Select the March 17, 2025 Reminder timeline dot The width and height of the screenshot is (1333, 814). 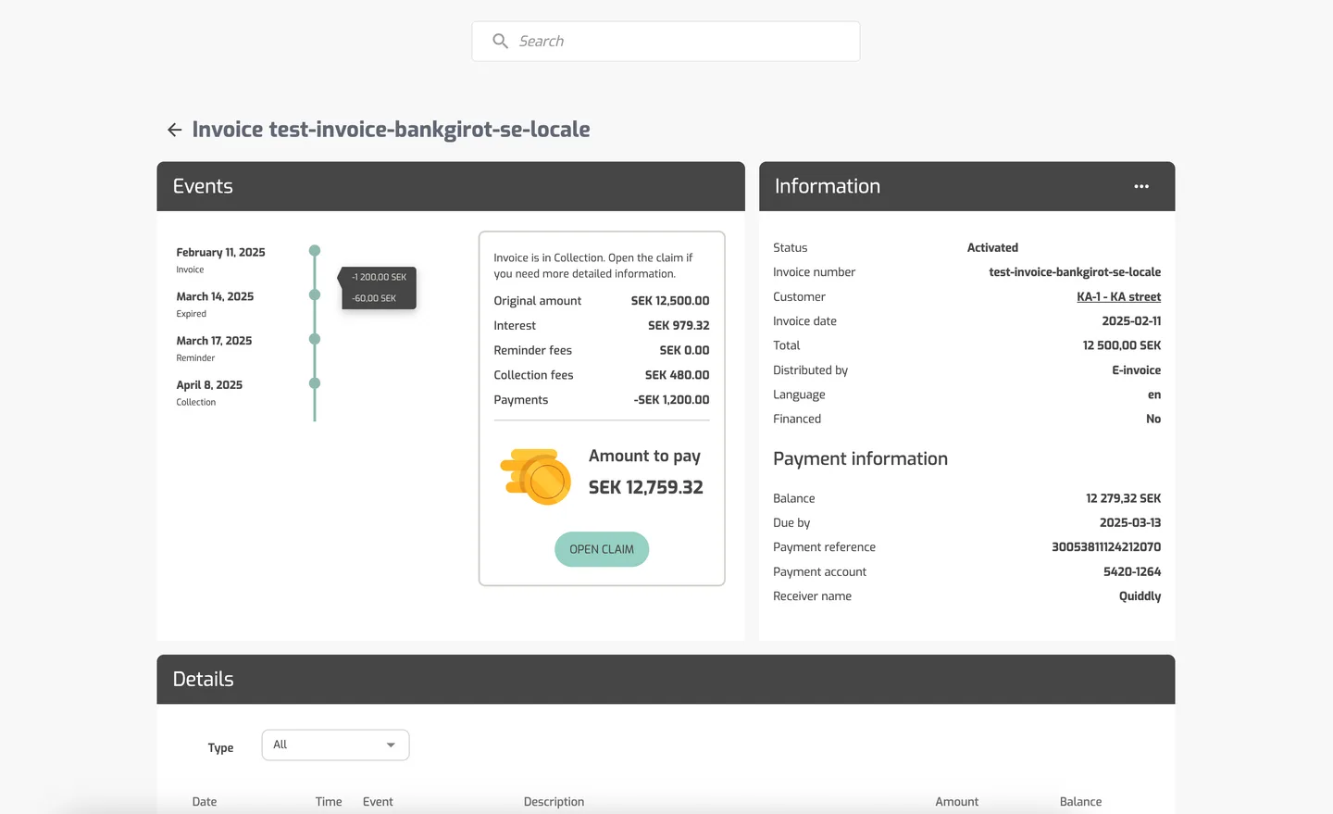(x=315, y=339)
